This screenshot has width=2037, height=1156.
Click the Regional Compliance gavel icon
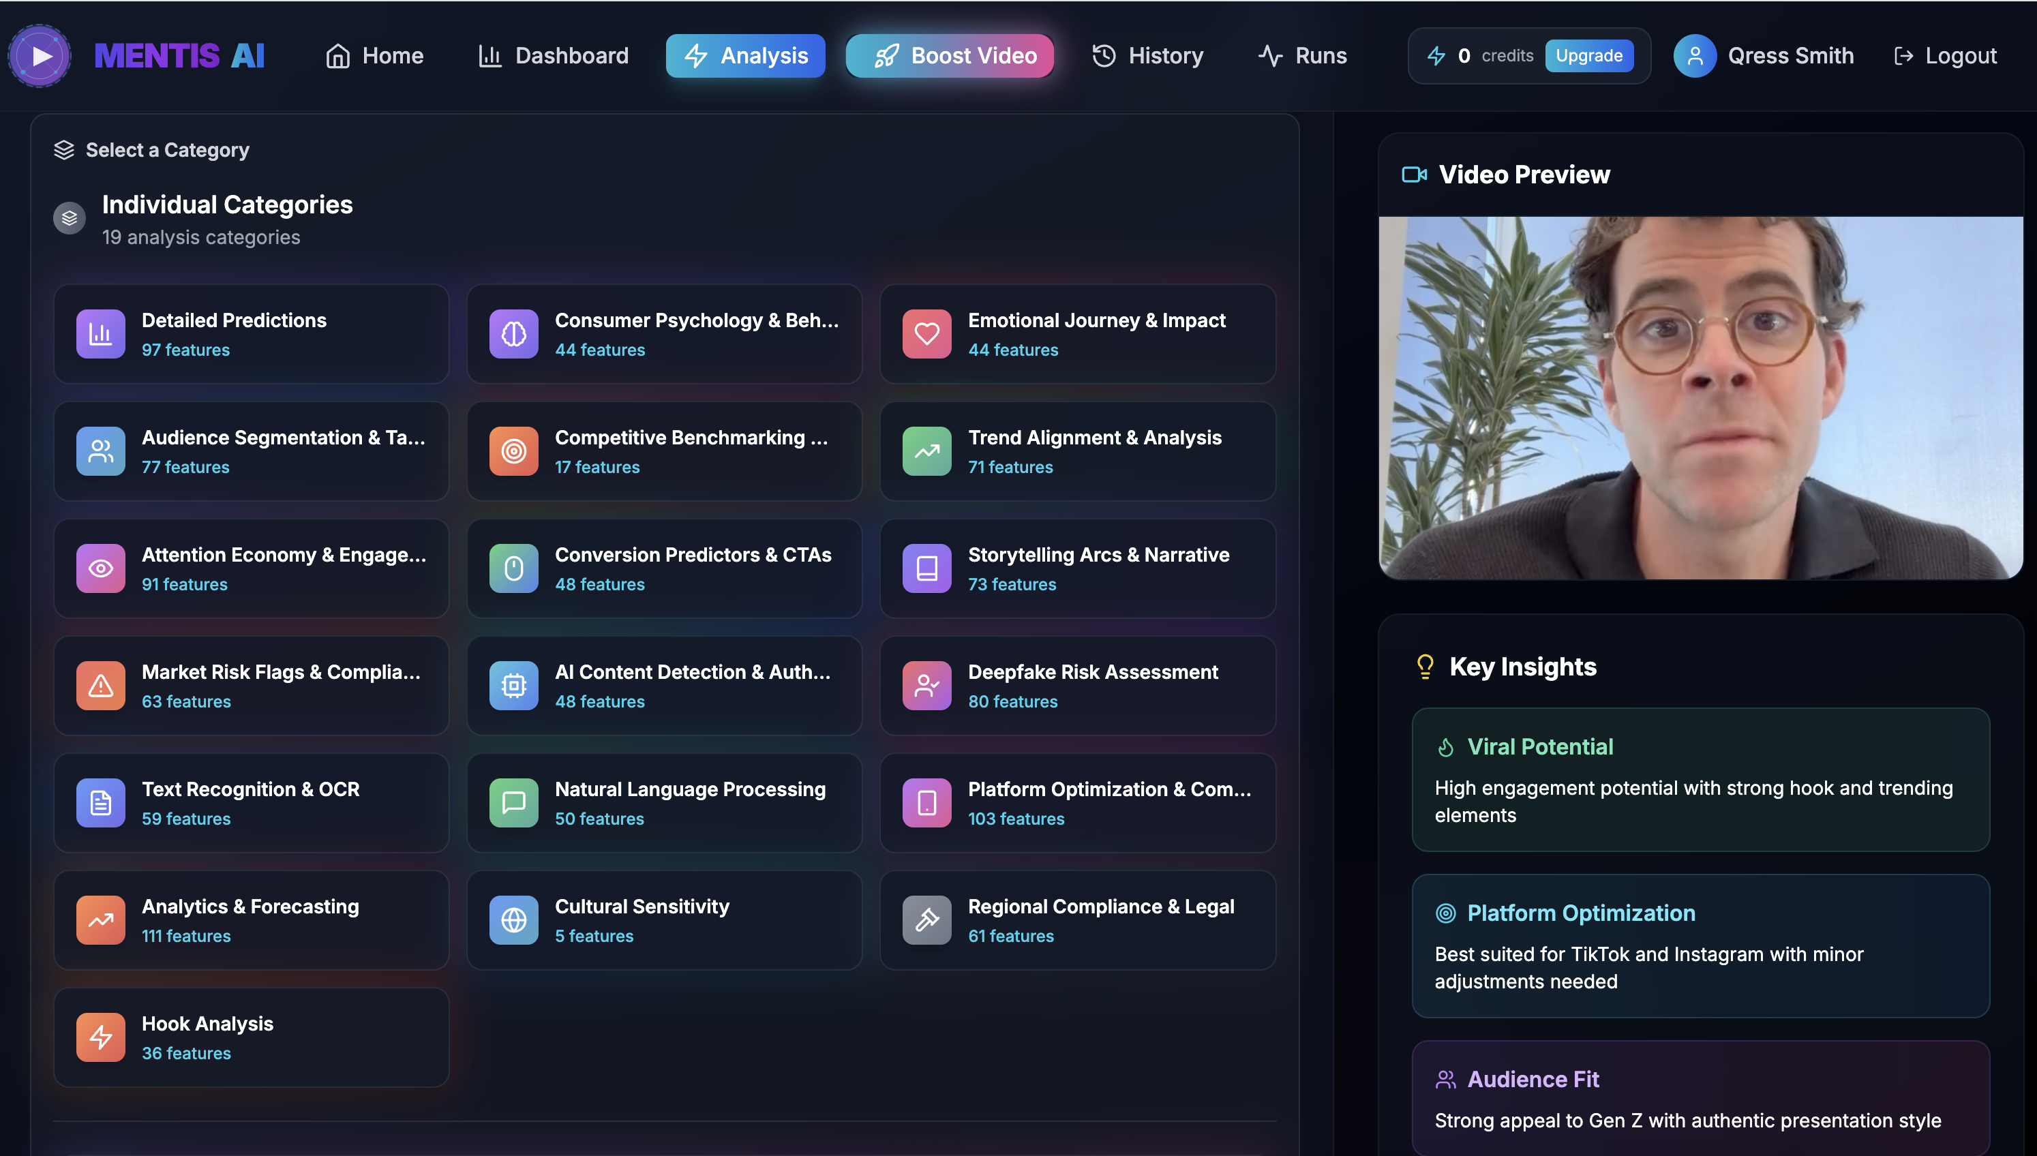[x=926, y=920]
